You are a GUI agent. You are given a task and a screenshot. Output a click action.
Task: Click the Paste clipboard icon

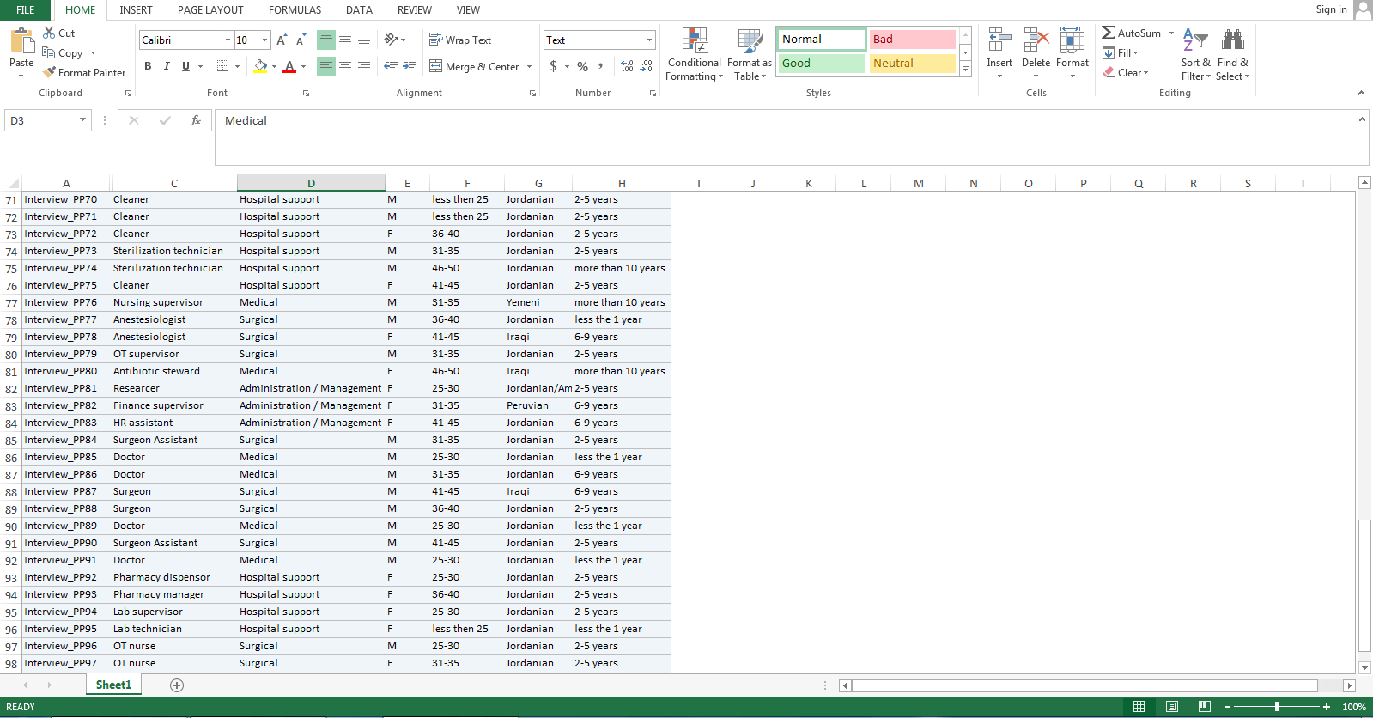point(21,41)
